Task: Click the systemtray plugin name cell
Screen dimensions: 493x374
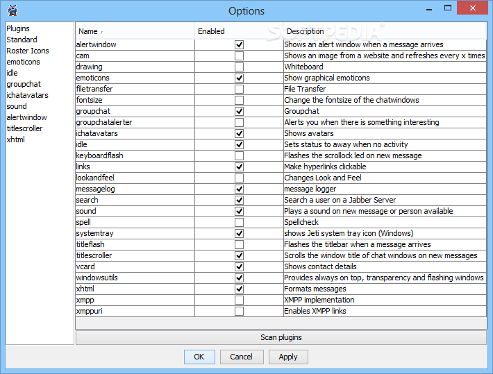Action: tap(135, 234)
